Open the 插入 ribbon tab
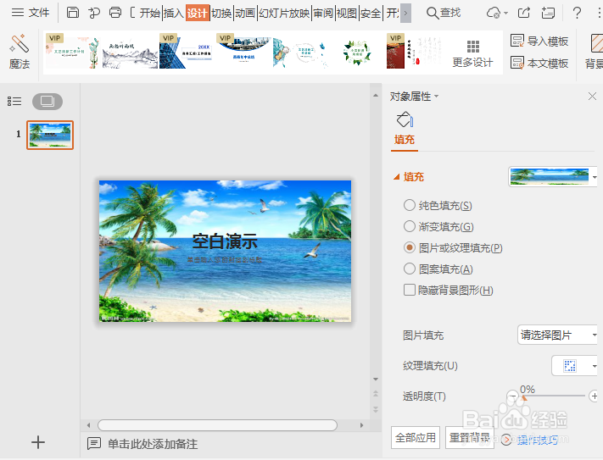This screenshot has height=460, width=603. [174, 13]
